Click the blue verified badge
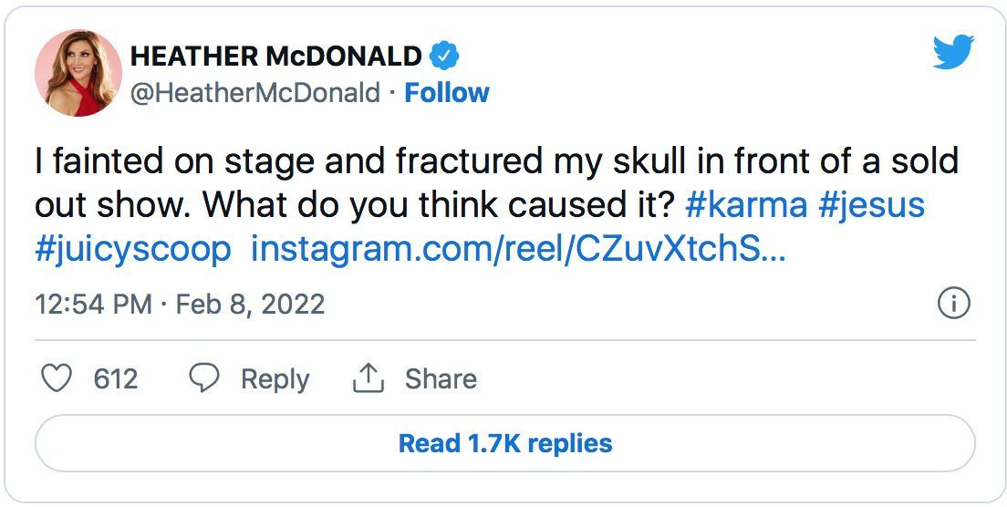 point(444,57)
